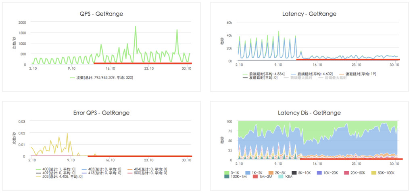Click the Latency - GetRange chart title
Image resolution: width=413 pixels, height=195 pixels.
[x=309, y=14]
